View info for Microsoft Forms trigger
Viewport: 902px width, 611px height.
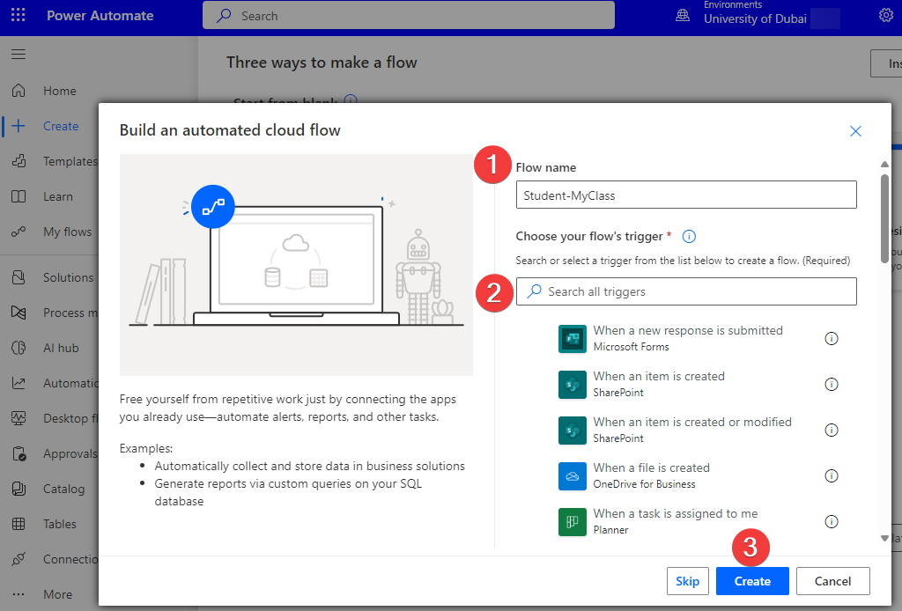tap(832, 339)
